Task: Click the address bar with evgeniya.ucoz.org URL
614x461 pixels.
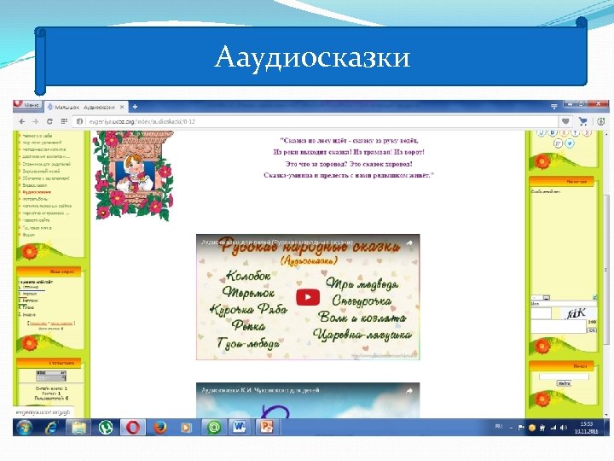Action: (316, 121)
